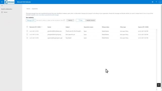Sort by the Sender column header
Viewport: 162px width, 91px height.
click(49, 27)
